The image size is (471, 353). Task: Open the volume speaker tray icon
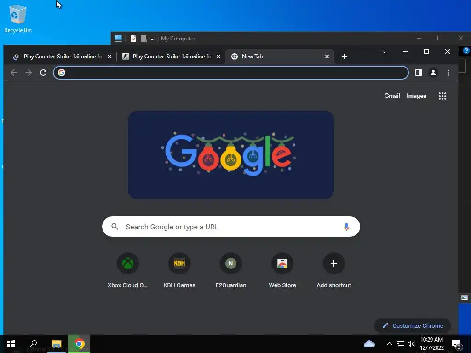pyautogui.click(x=411, y=344)
